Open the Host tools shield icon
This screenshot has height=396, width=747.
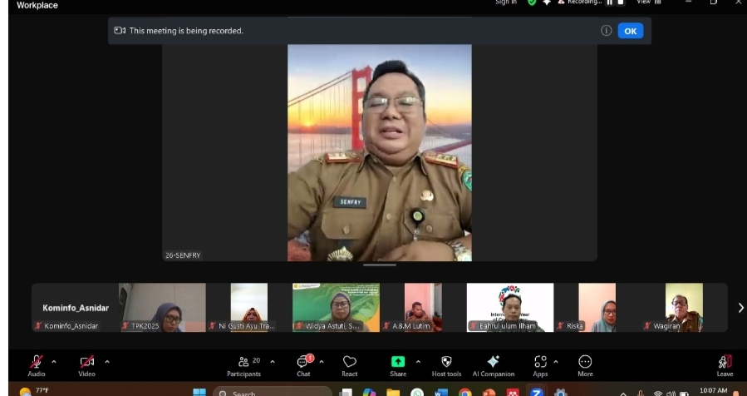click(446, 362)
